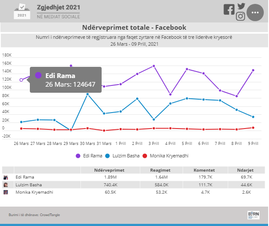Image resolution: width=269 pixels, height=226 pixels.
Task: Sort table by Reagimet column header
Action: pos(160,170)
